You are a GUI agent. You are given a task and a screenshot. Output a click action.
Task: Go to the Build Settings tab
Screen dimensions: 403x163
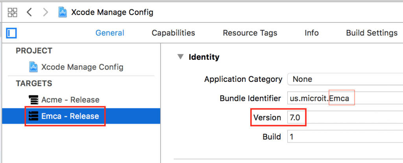click(x=372, y=33)
